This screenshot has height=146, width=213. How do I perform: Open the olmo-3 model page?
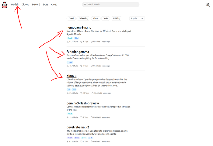pyautogui.click(x=72, y=76)
